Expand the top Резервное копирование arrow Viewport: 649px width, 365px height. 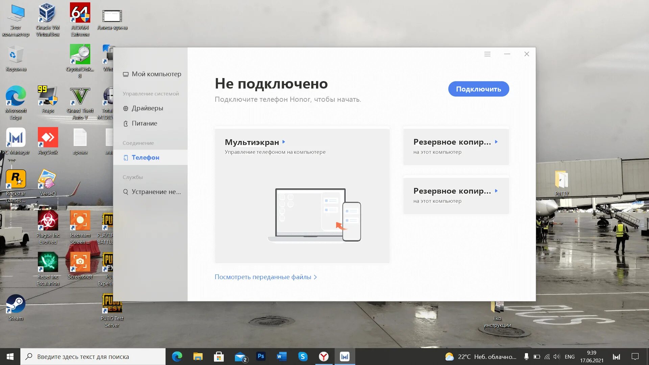[497, 142]
